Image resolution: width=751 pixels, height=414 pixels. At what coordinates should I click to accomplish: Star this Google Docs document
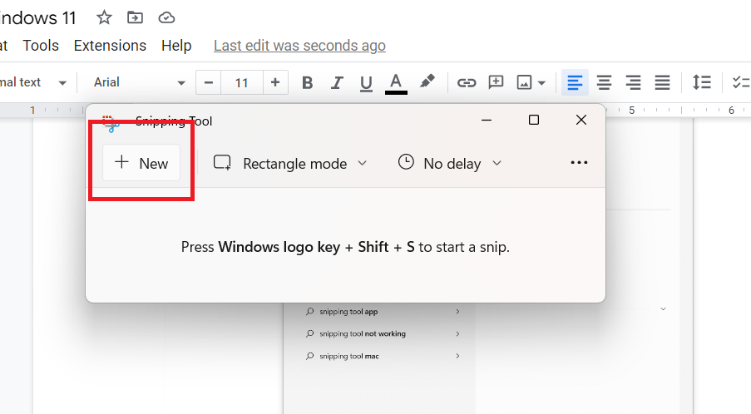pos(104,17)
